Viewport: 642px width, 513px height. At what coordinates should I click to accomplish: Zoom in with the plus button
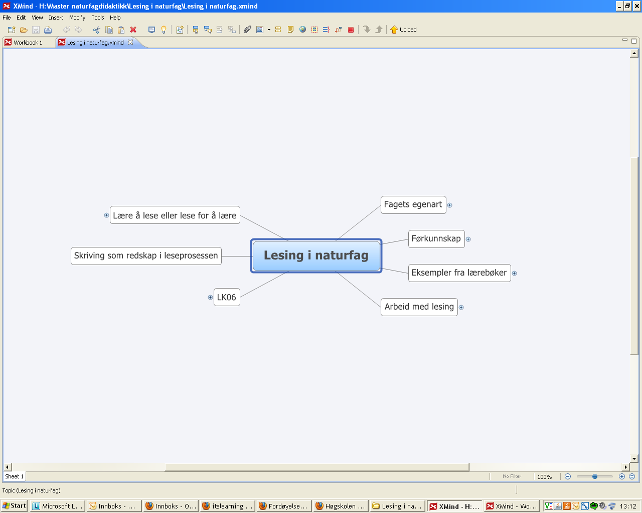[x=622, y=476]
